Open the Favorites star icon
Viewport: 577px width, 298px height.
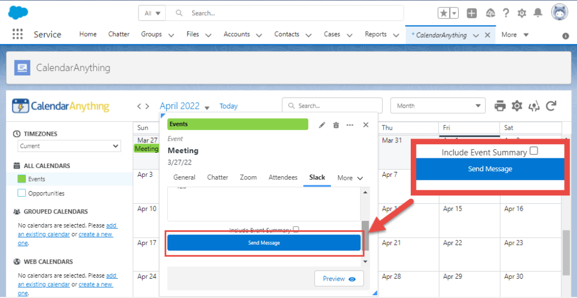[x=444, y=14]
